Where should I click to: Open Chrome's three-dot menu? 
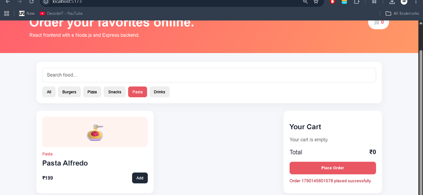(416, 2)
